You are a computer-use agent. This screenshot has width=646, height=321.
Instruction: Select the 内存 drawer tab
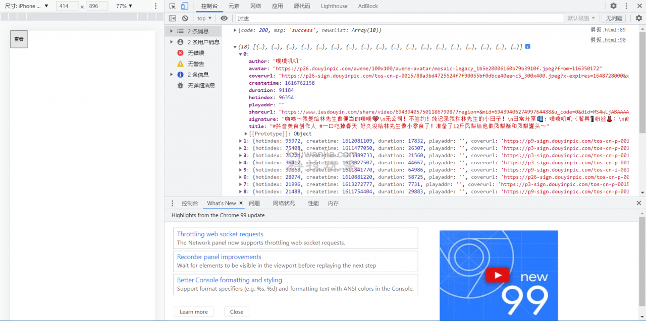[333, 203]
